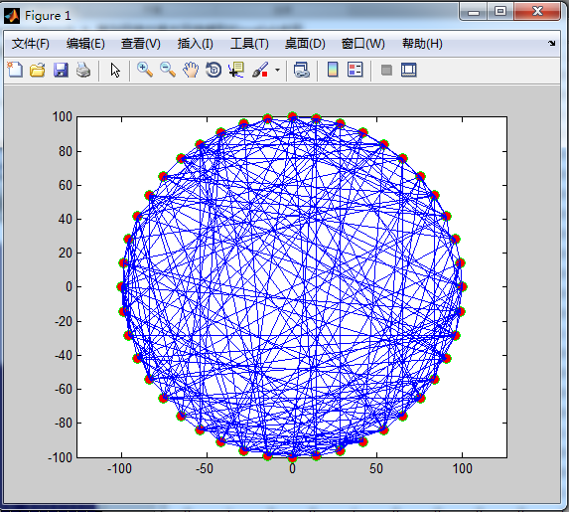Viewport: 569px width, 512px height.
Task: Click the Link Plot toolbar icon
Action: point(302,70)
